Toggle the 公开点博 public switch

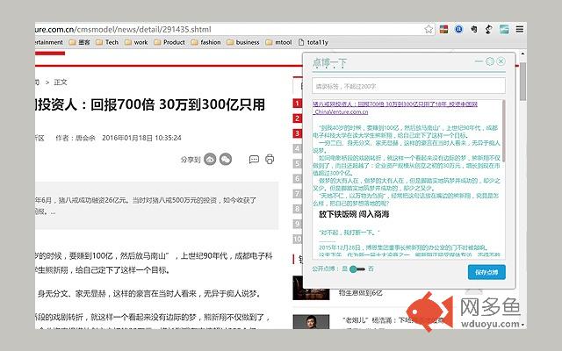(x=357, y=269)
